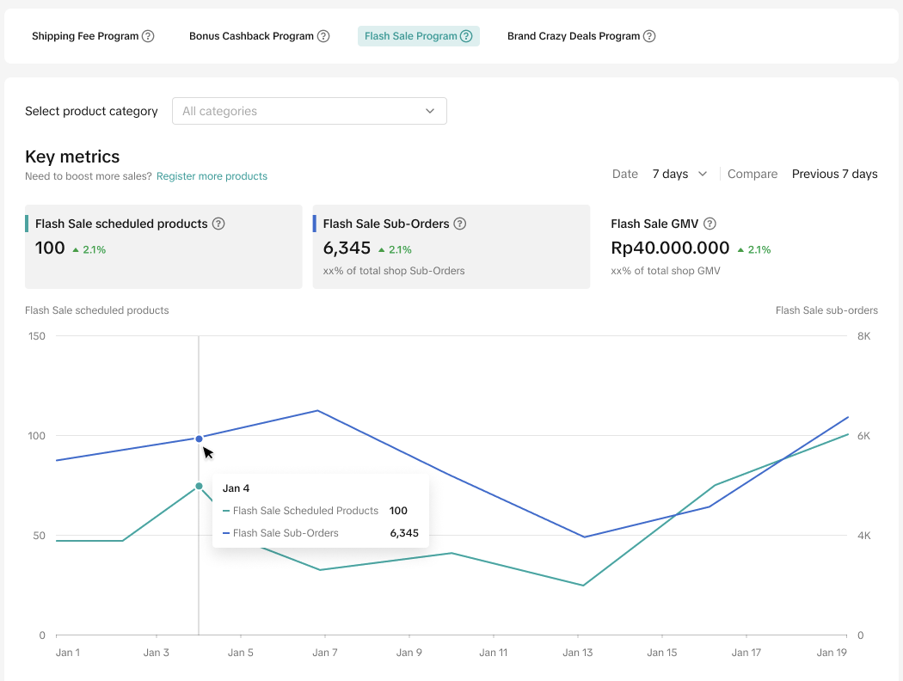Image resolution: width=903 pixels, height=681 pixels.
Task: Click the blue Jan 4 sub-orders data point
Action: point(199,439)
